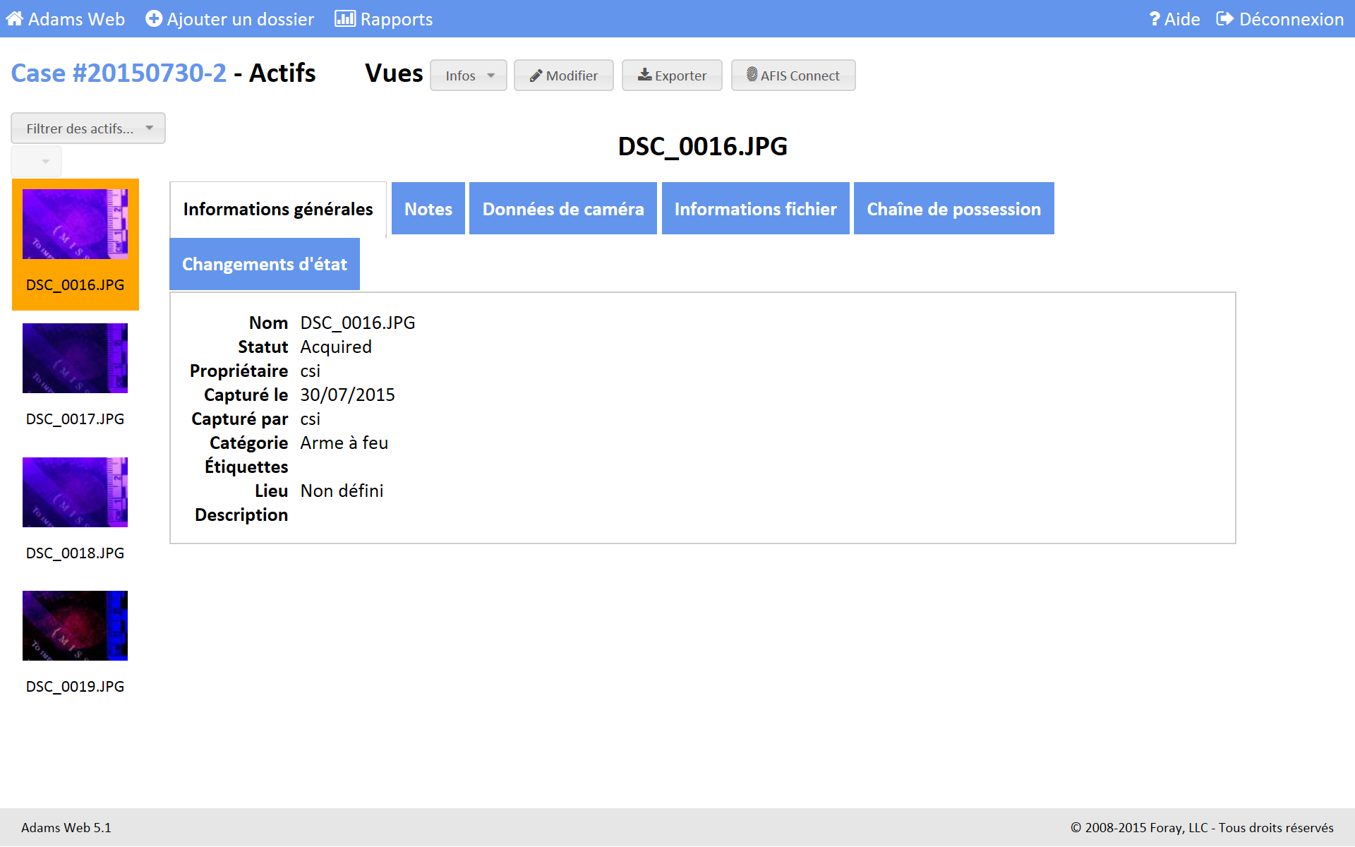
Task: Select the Chaîne de possession tab
Action: click(953, 209)
